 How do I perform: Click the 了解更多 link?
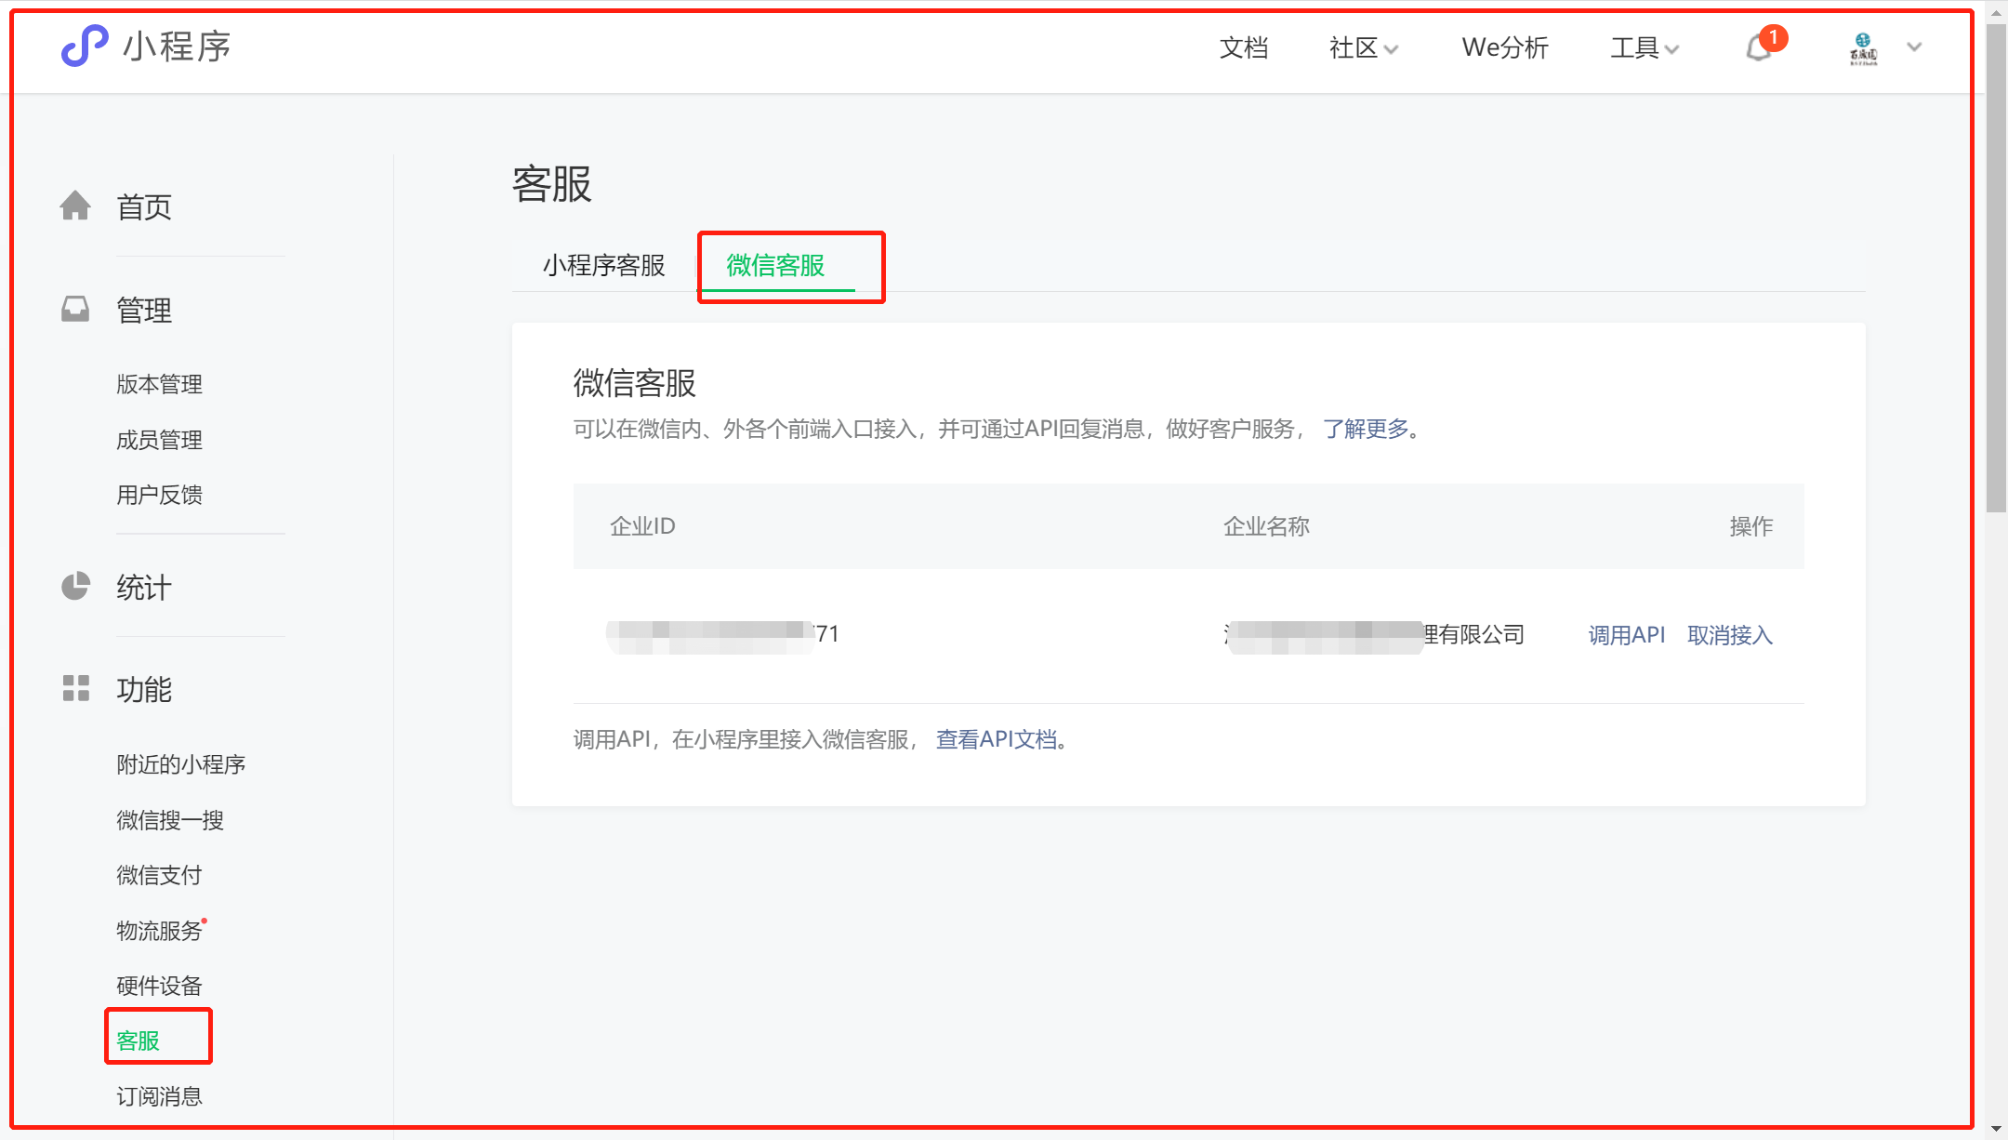(x=1367, y=429)
